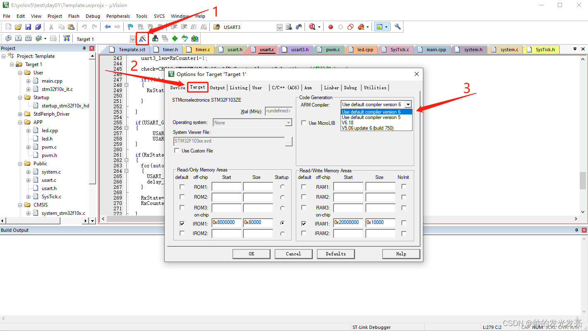The height and width of the screenshot is (331, 588).
Task: Select the IROM2 Startup radio button
Action: [282, 233]
